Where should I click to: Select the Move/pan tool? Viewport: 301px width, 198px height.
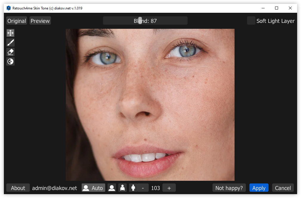tap(10, 33)
